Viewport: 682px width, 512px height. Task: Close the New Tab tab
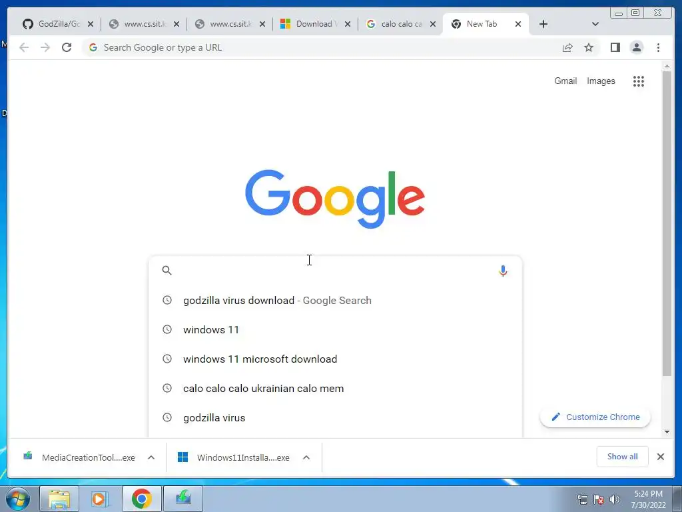tap(518, 25)
